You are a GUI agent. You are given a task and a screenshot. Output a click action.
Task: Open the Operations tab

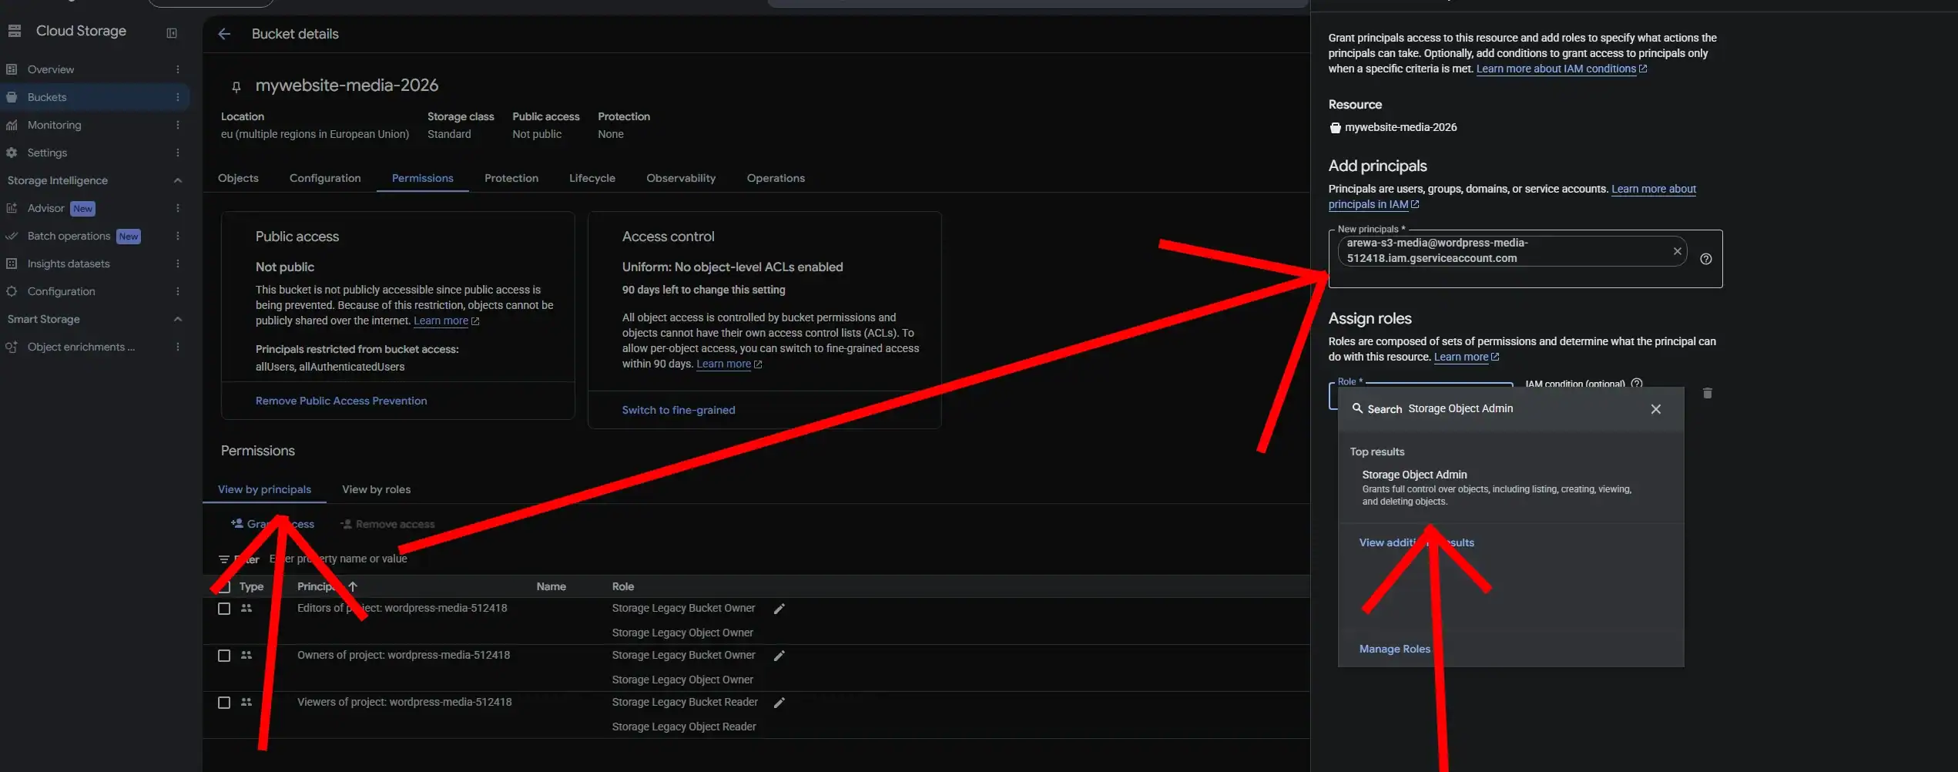tap(776, 178)
